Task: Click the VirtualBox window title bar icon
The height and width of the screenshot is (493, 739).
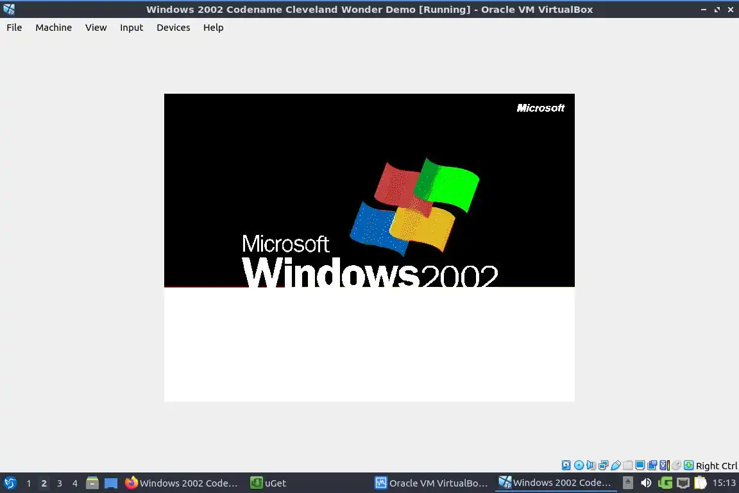Action: pyautogui.click(x=9, y=9)
